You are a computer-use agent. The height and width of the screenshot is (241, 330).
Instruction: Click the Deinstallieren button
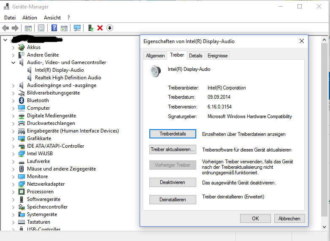173,200
